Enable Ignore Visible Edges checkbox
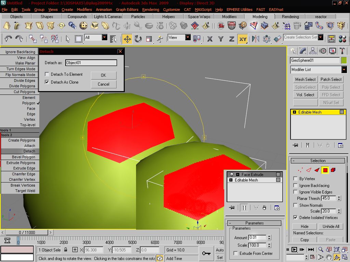Viewport: 350px width, 262px height. pos(295,192)
